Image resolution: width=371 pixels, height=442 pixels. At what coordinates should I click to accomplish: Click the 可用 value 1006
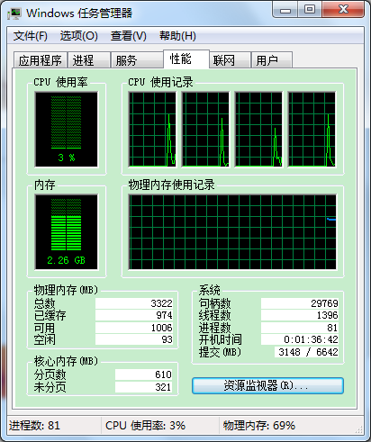(x=134, y=328)
